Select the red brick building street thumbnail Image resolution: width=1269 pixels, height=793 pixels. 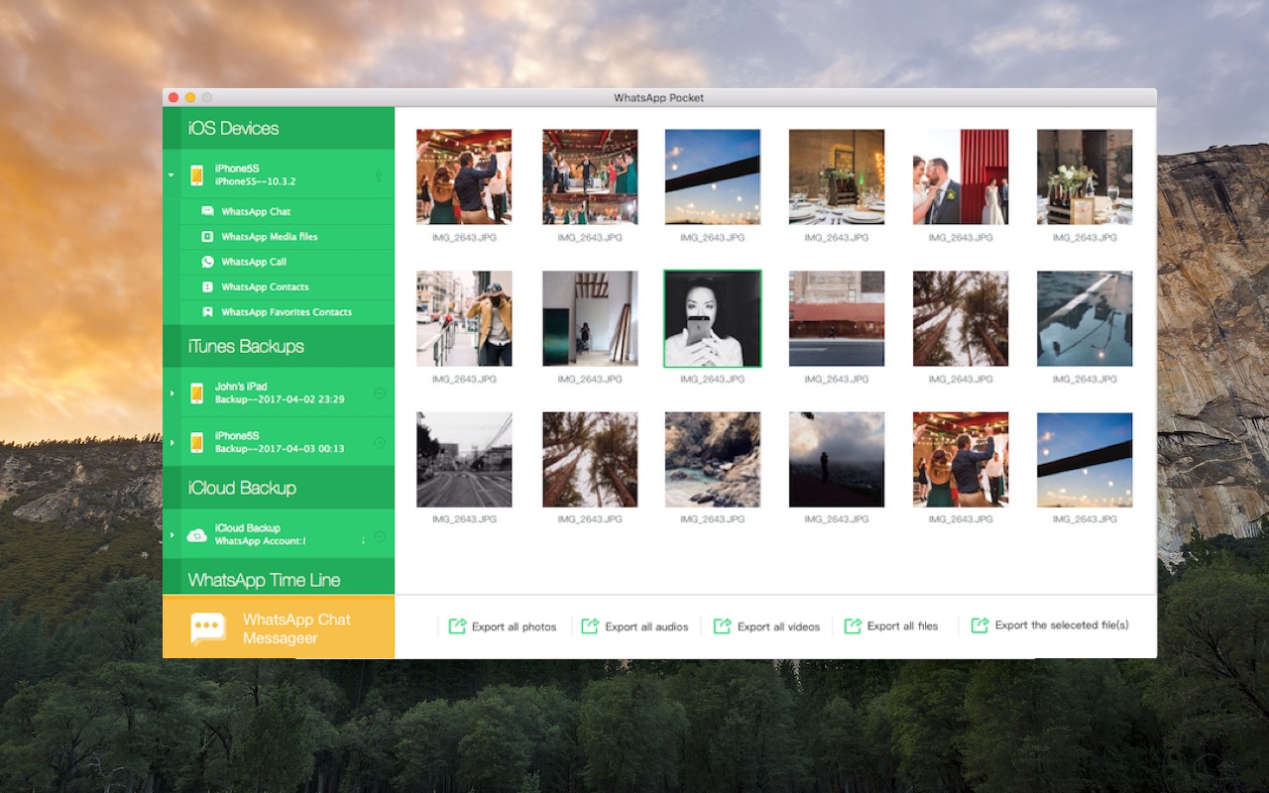837,318
